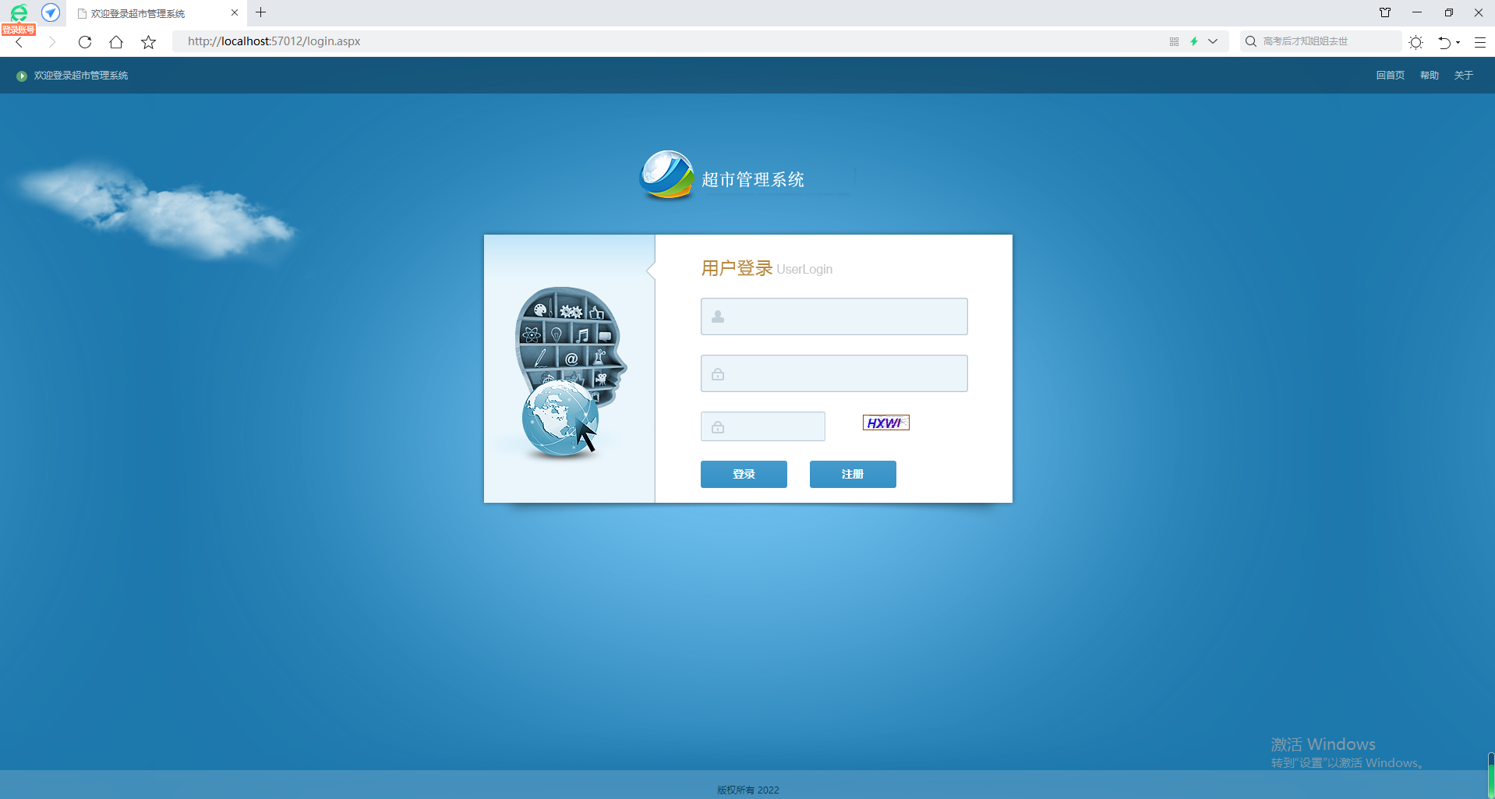This screenshot has width=1495, height=799.
Task: Click the 登录 button
Action: 744,474
